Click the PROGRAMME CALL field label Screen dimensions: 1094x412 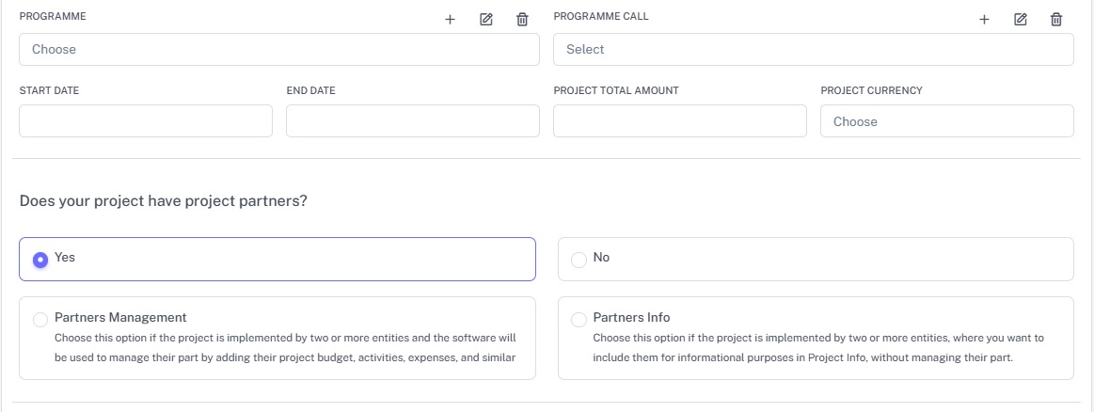tap(601, 17)
